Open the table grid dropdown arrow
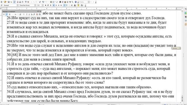187x105 pixels. coord(55,2)
